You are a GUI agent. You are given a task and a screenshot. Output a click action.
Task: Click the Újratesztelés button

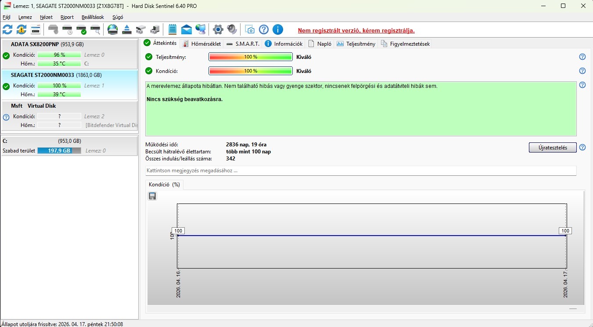[x=553, y=147]
